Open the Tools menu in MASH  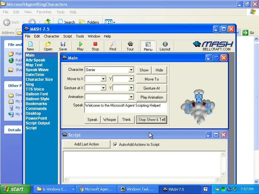tap(80, 36)
